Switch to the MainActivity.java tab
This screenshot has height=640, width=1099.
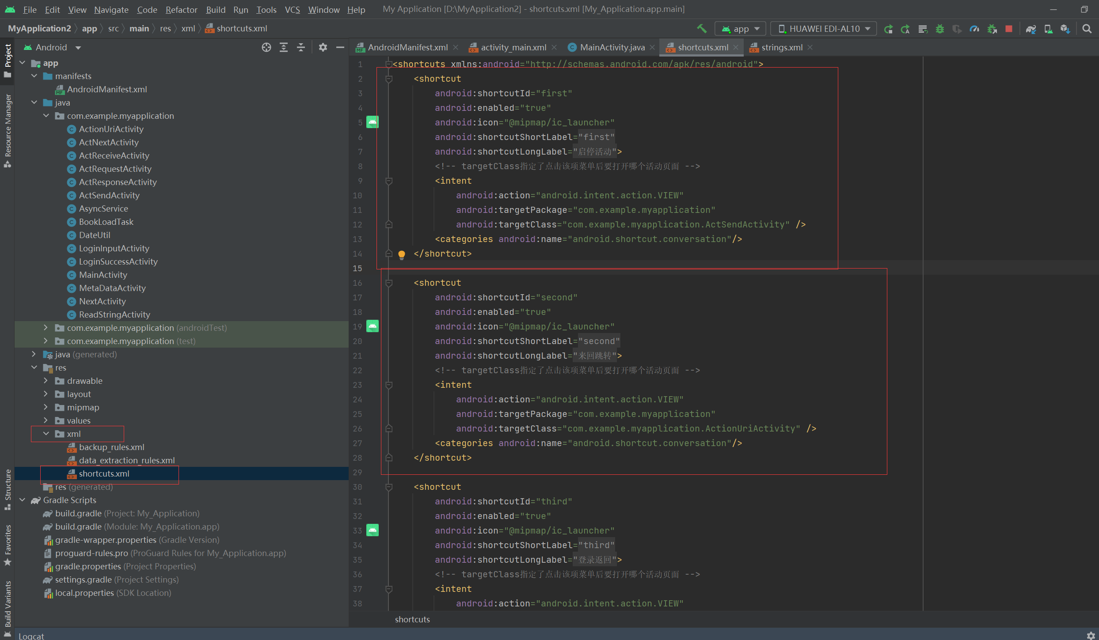coord(612,47)
